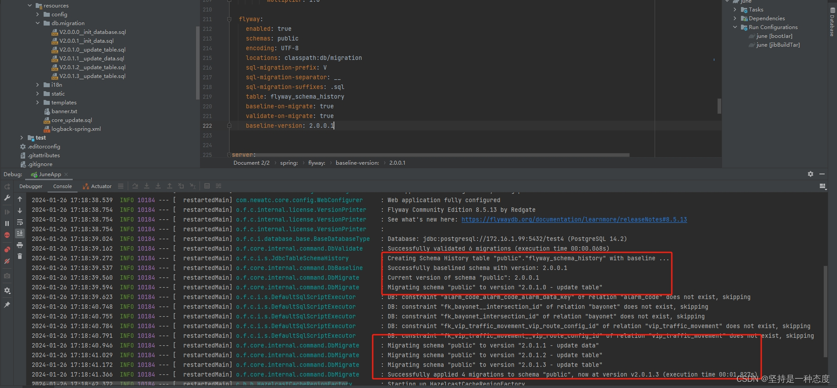Select V2.0.1.3__update_table.sql file
The width and height of the screenshot is (837, 388).
[x=89, y=76]
